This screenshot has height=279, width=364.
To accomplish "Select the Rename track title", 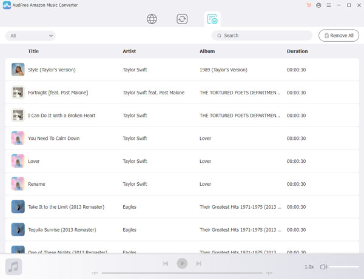I will 36,184.
